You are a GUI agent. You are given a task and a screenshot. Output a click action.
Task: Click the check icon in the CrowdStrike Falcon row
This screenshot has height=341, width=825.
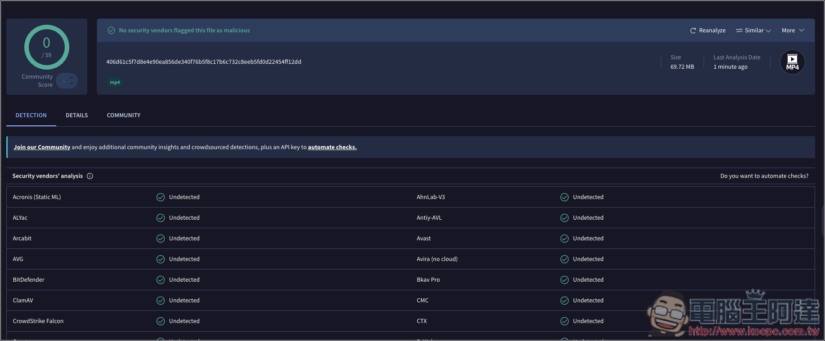[x=161, y=321]
